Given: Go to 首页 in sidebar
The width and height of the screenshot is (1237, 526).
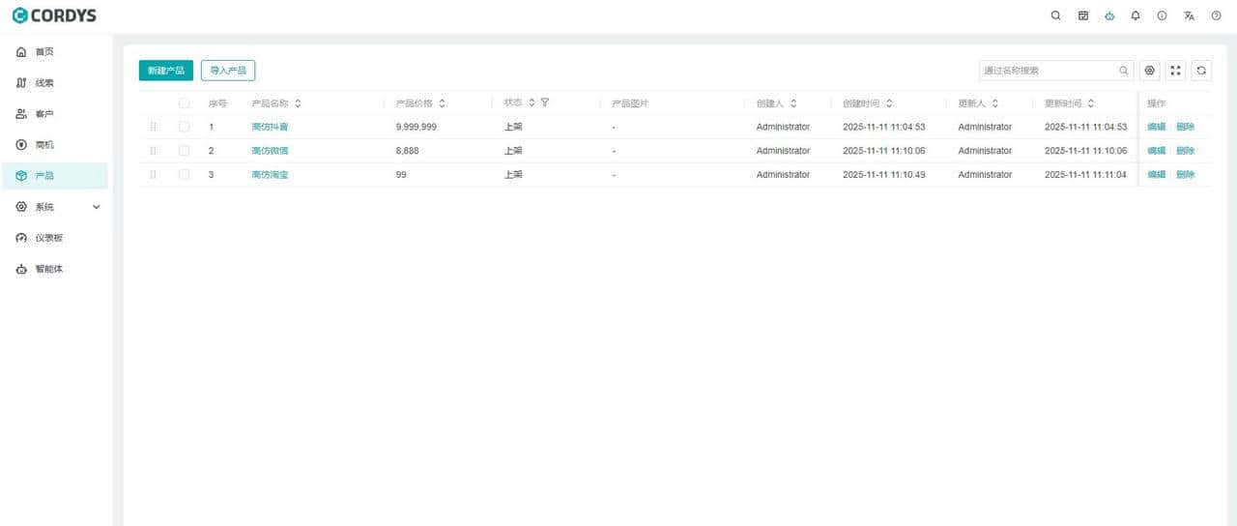Looking at the screenshot, I should [54, 51].
